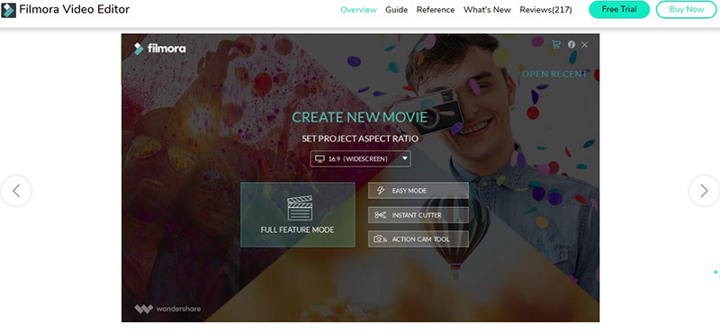The image size is (720, 333).
Task: Open the shopping cart icon in Filmora window
Action: click(556, 45)
